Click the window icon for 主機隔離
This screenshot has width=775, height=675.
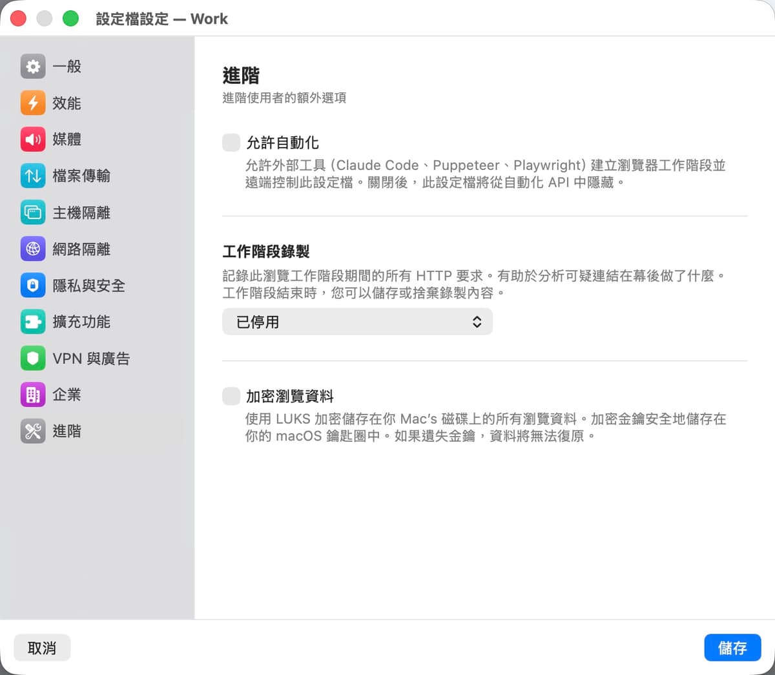click(x=33, y=213)
